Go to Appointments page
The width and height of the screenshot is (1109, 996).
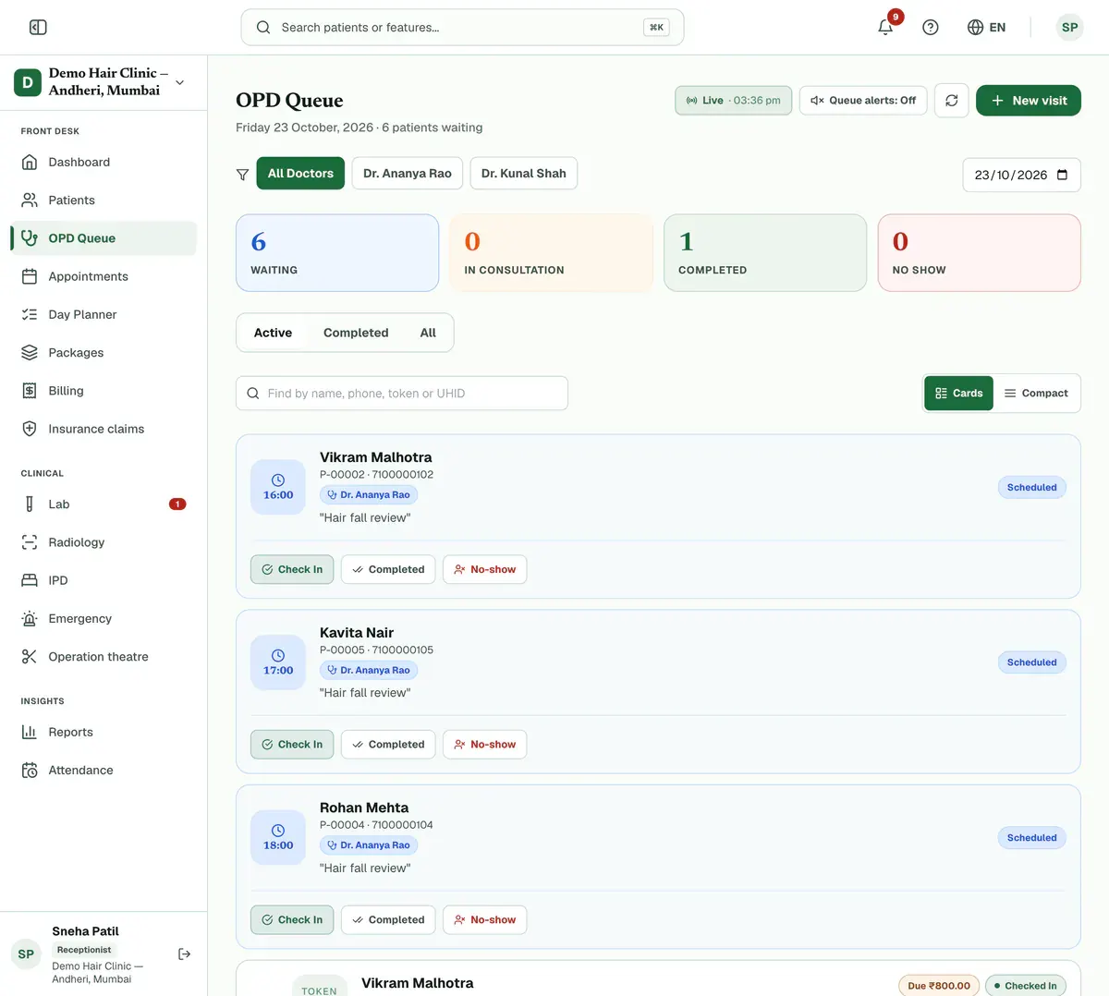[104, 276]
